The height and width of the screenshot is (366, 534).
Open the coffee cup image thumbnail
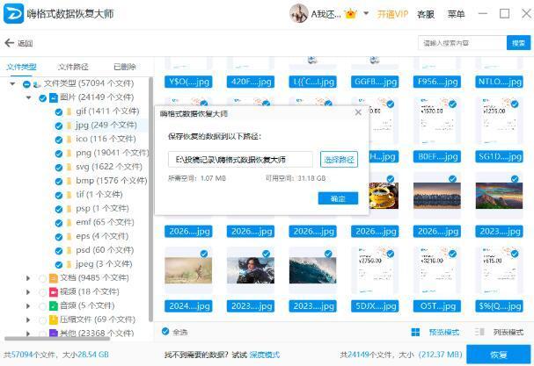click(384, 196)
